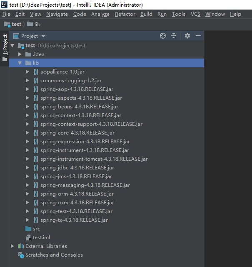Expand spring-expression-4.3.18.RELEASE.jar
The image size is (252, 267).
point(27,142)
